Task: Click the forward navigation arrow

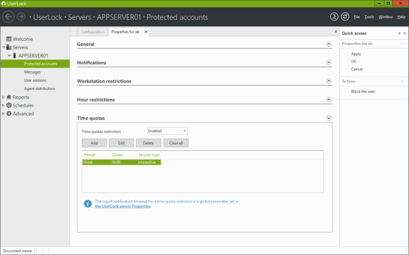Action: 21,17
